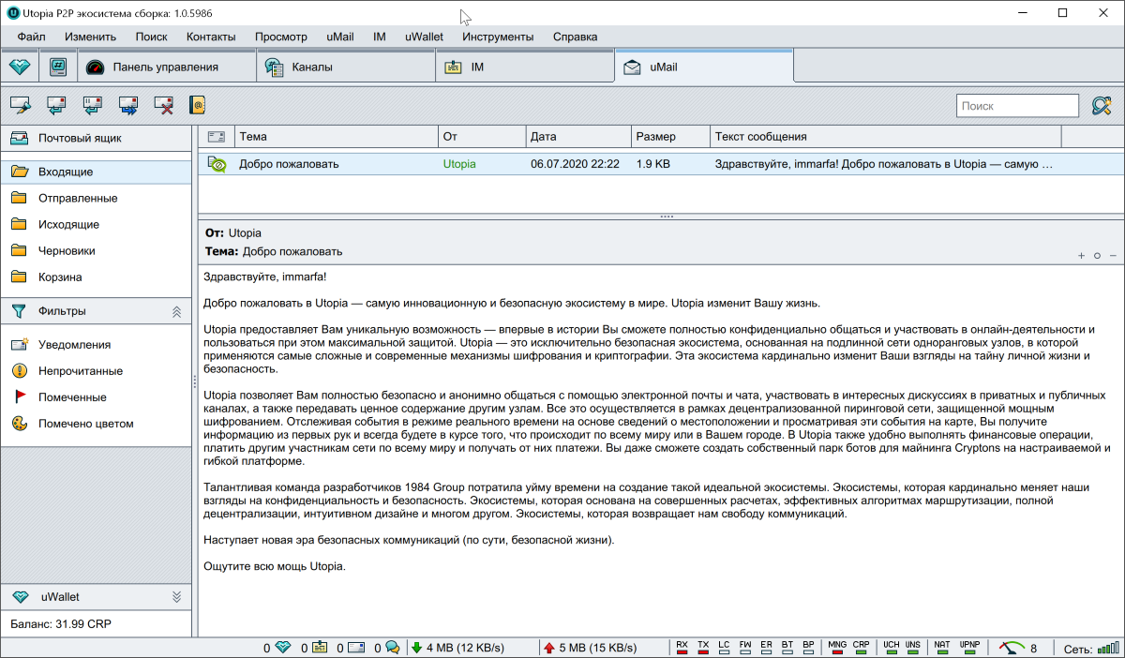Open the uWallet diamond tab
This screenshot has height=658, width=1125.
coord(20,67)
